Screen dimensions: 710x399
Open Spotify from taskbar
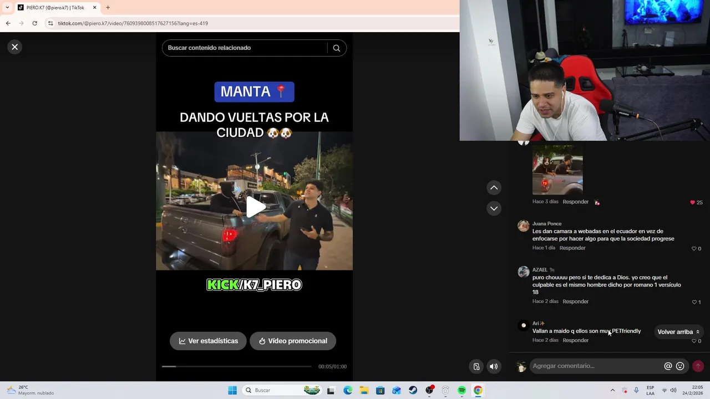(x=461, y=390)
